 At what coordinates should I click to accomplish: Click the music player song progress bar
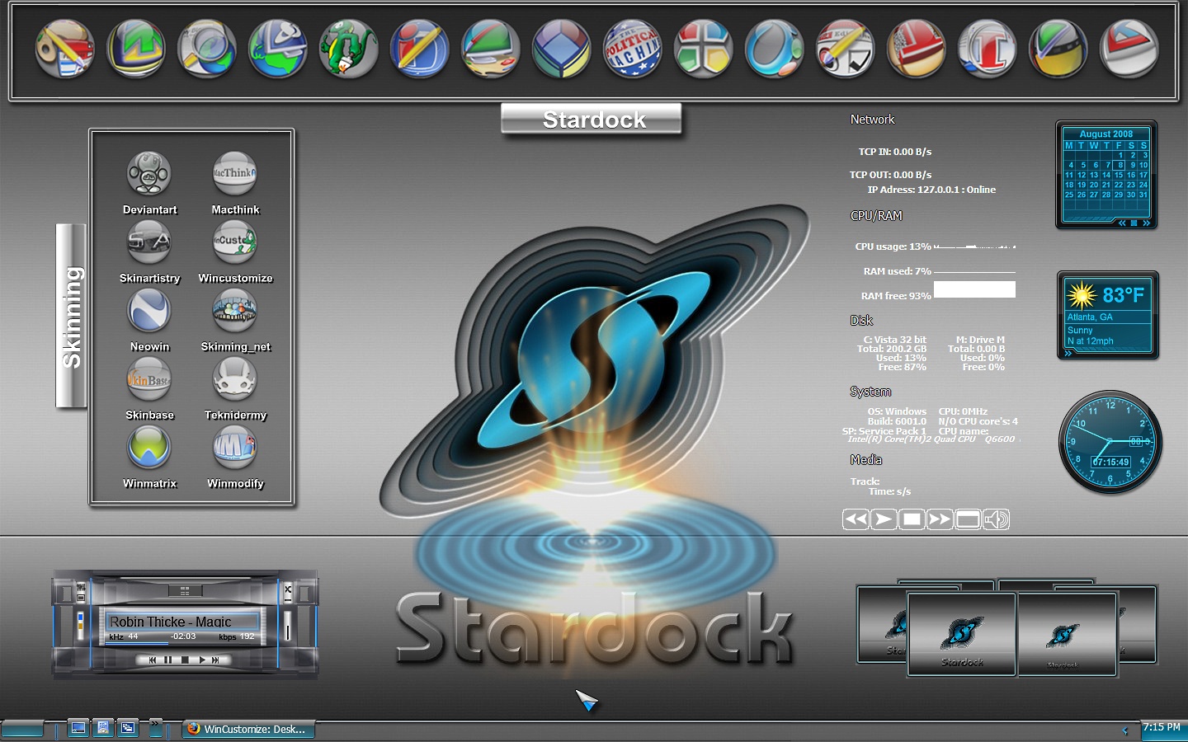click(x=182, y=644)
